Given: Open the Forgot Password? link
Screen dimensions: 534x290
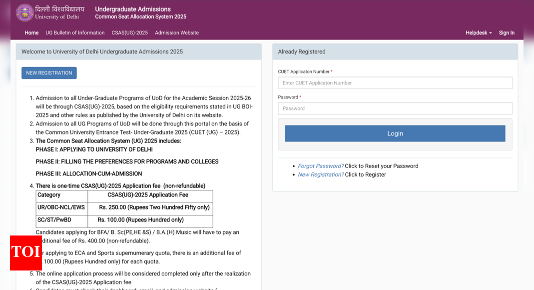Looking at the screenshot, I should click(x=320, y=166).
